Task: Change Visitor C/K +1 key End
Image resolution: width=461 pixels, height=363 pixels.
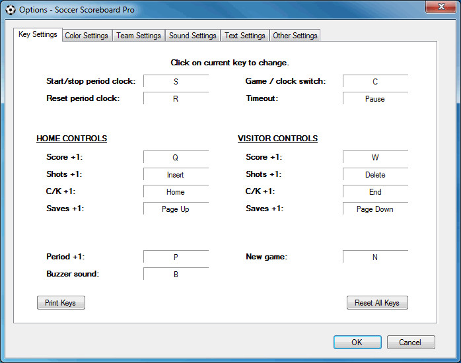Action: point(375,191)
